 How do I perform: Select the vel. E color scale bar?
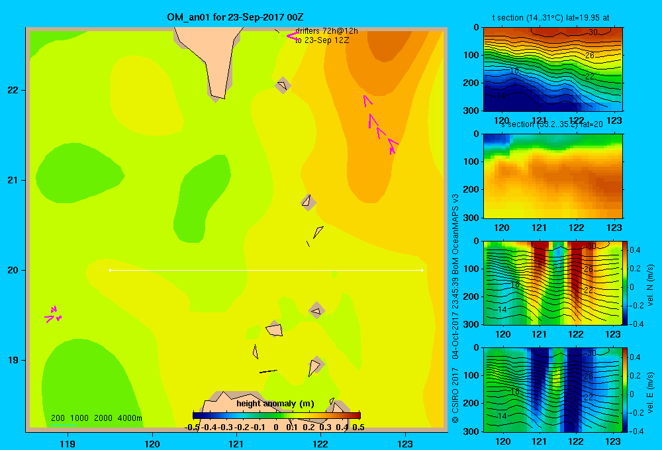[626, 390]
